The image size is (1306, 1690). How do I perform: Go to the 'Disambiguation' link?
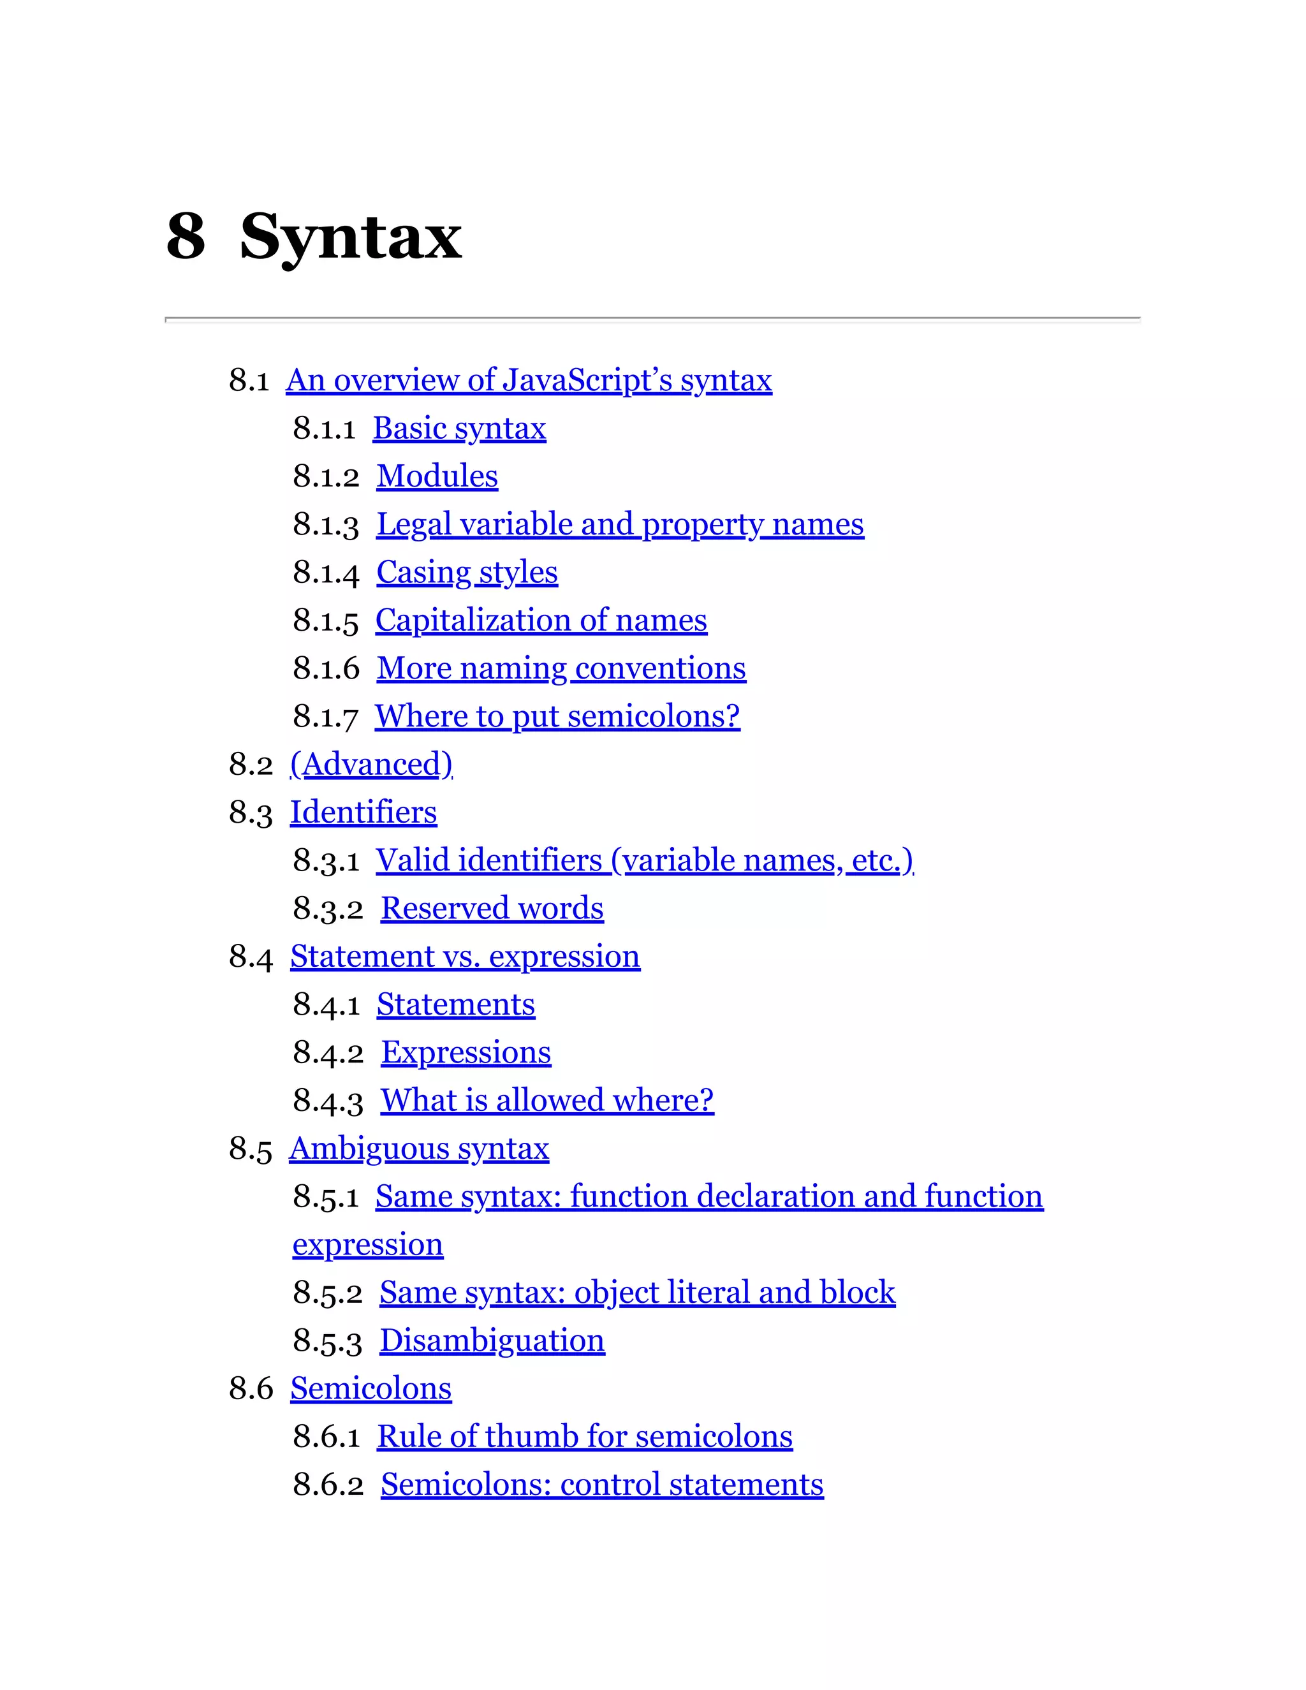(x=492, y=1339)
